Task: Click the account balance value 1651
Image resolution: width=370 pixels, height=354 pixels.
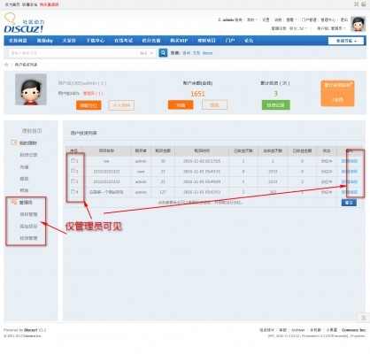Action: [x=197, y=94]
